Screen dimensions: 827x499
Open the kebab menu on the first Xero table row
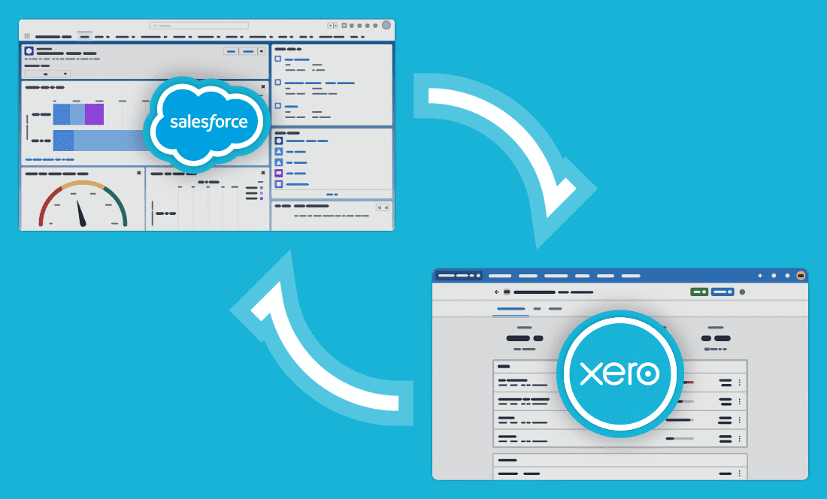pos(740,383)
